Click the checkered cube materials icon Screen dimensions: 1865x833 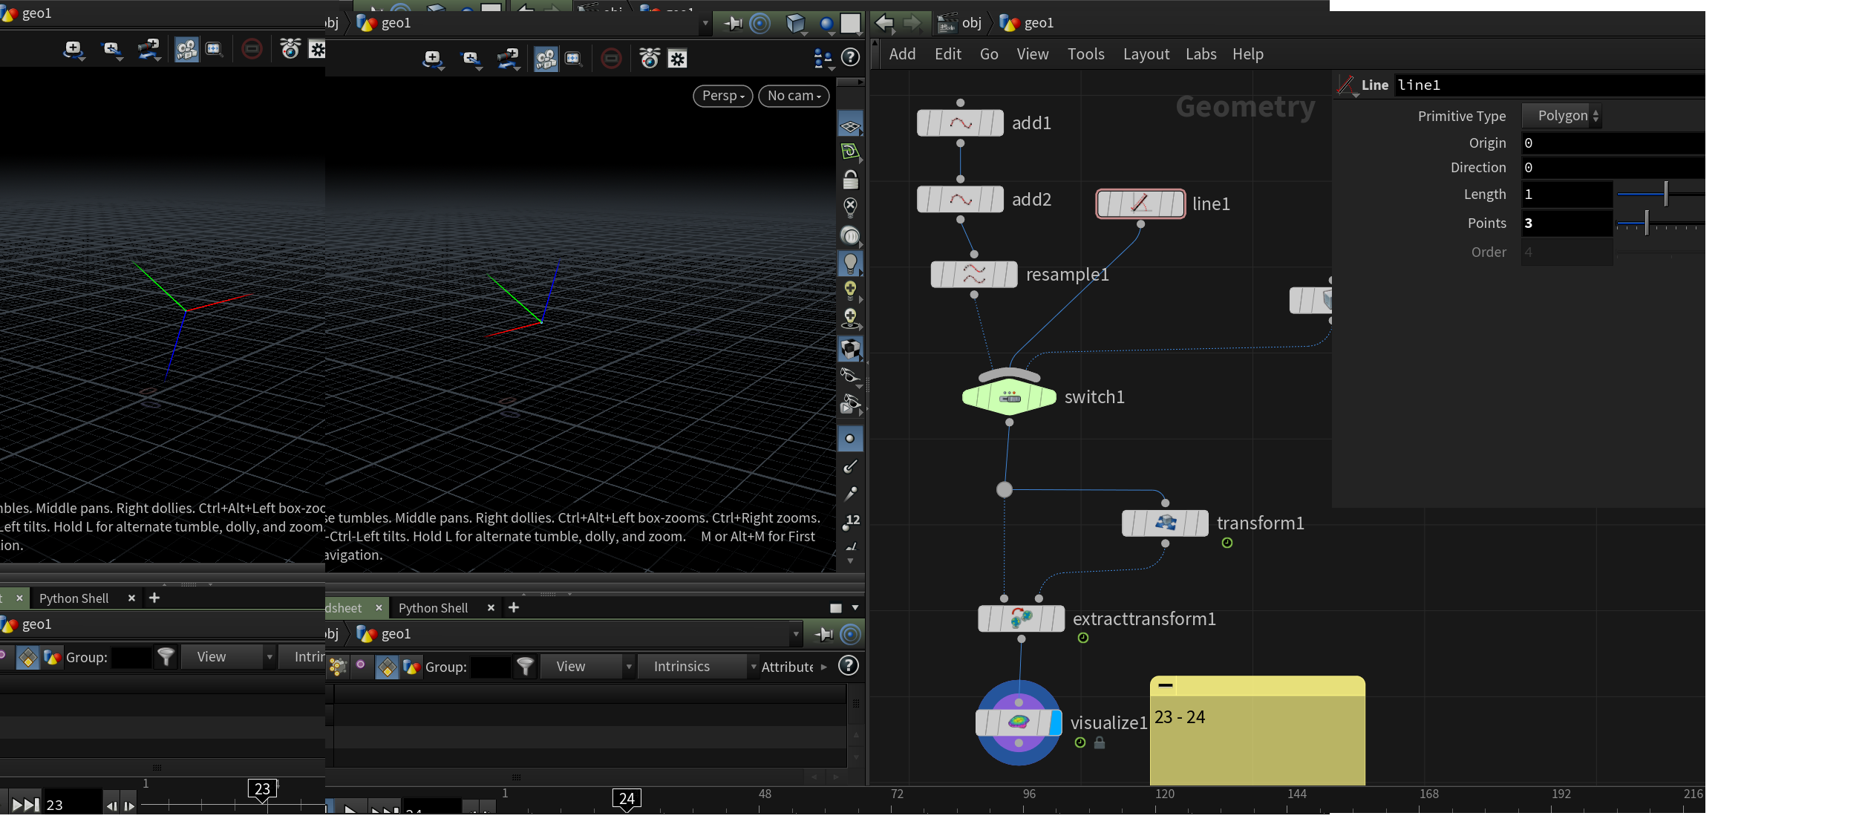850,348
